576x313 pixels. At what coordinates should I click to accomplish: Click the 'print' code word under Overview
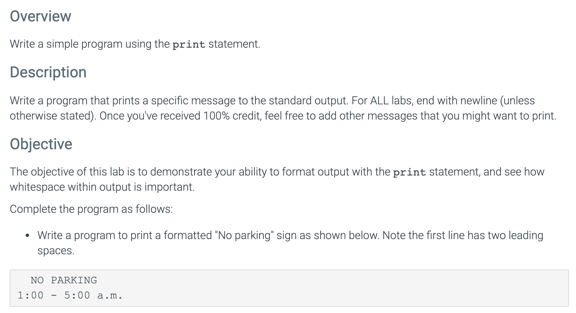[x=189, y=45]
